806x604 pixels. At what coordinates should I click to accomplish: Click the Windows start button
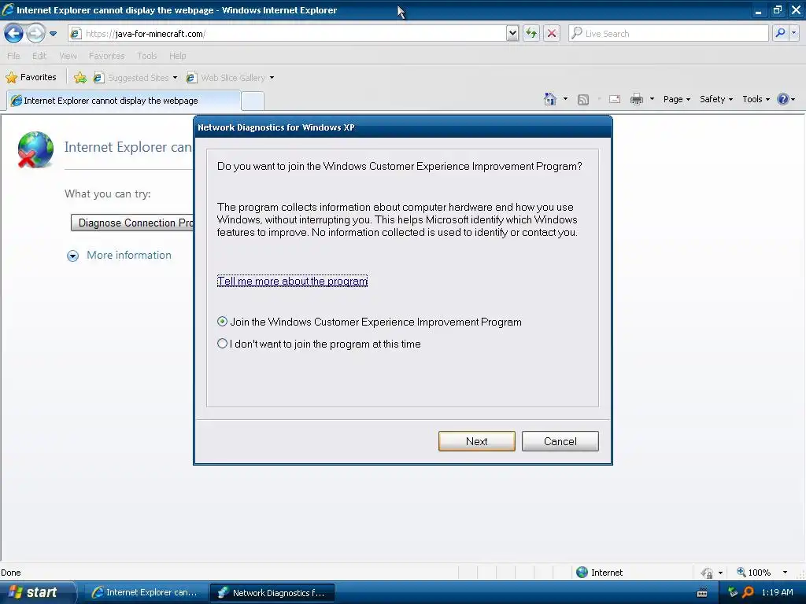click(36, 592)
